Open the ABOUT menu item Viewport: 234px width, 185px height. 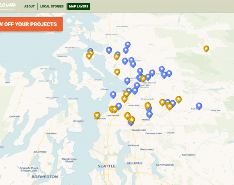[30, 7]
